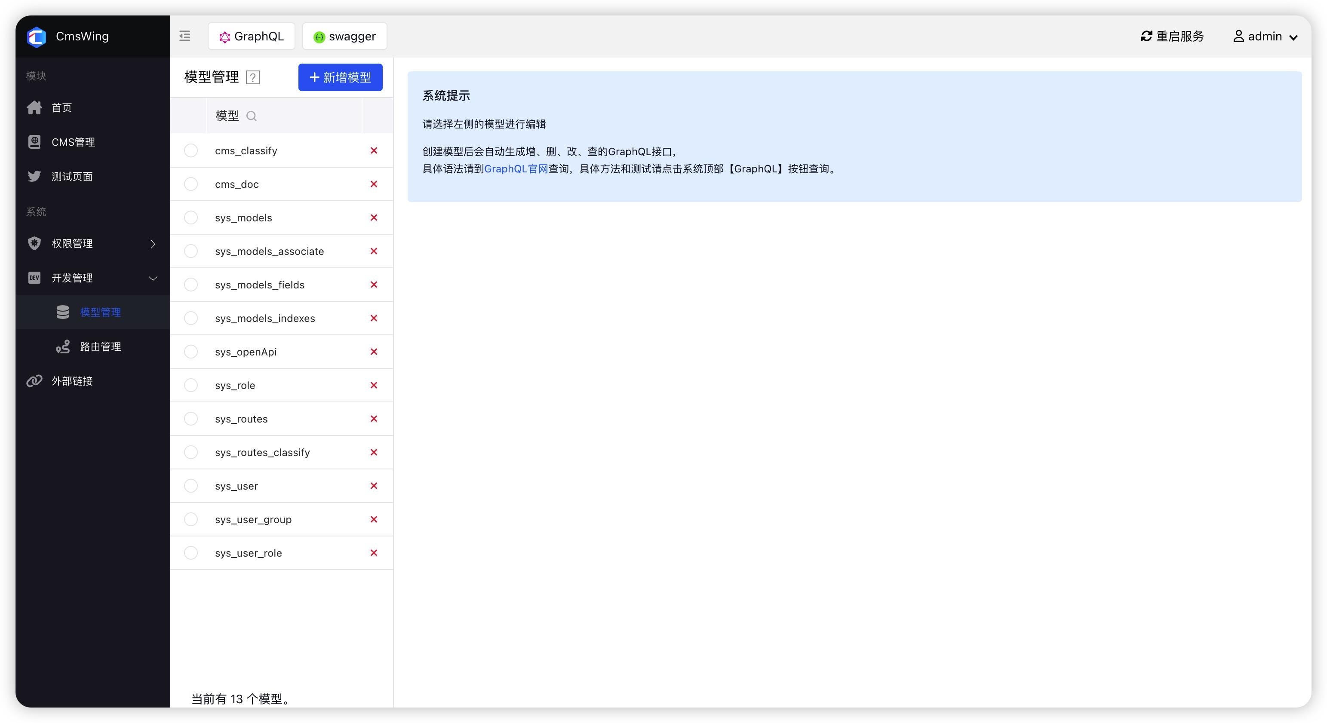
Task: Click the 模型 column header label
Action: pos(227,116)
